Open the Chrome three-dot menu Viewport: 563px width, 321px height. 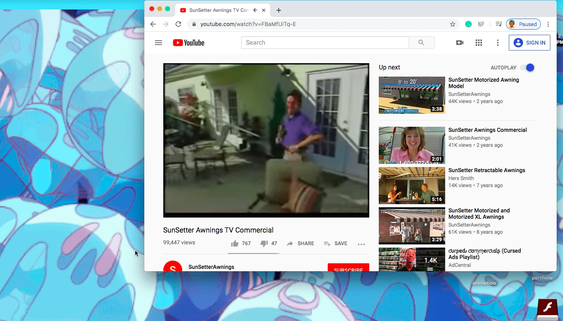[548, 24]
